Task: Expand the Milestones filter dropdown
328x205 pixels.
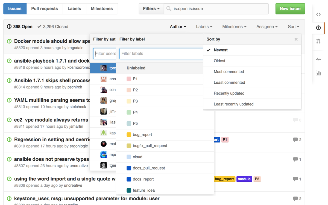Action: 234,27
